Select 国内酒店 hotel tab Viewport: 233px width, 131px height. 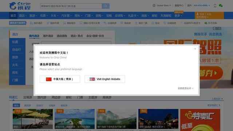click(34, 36)
